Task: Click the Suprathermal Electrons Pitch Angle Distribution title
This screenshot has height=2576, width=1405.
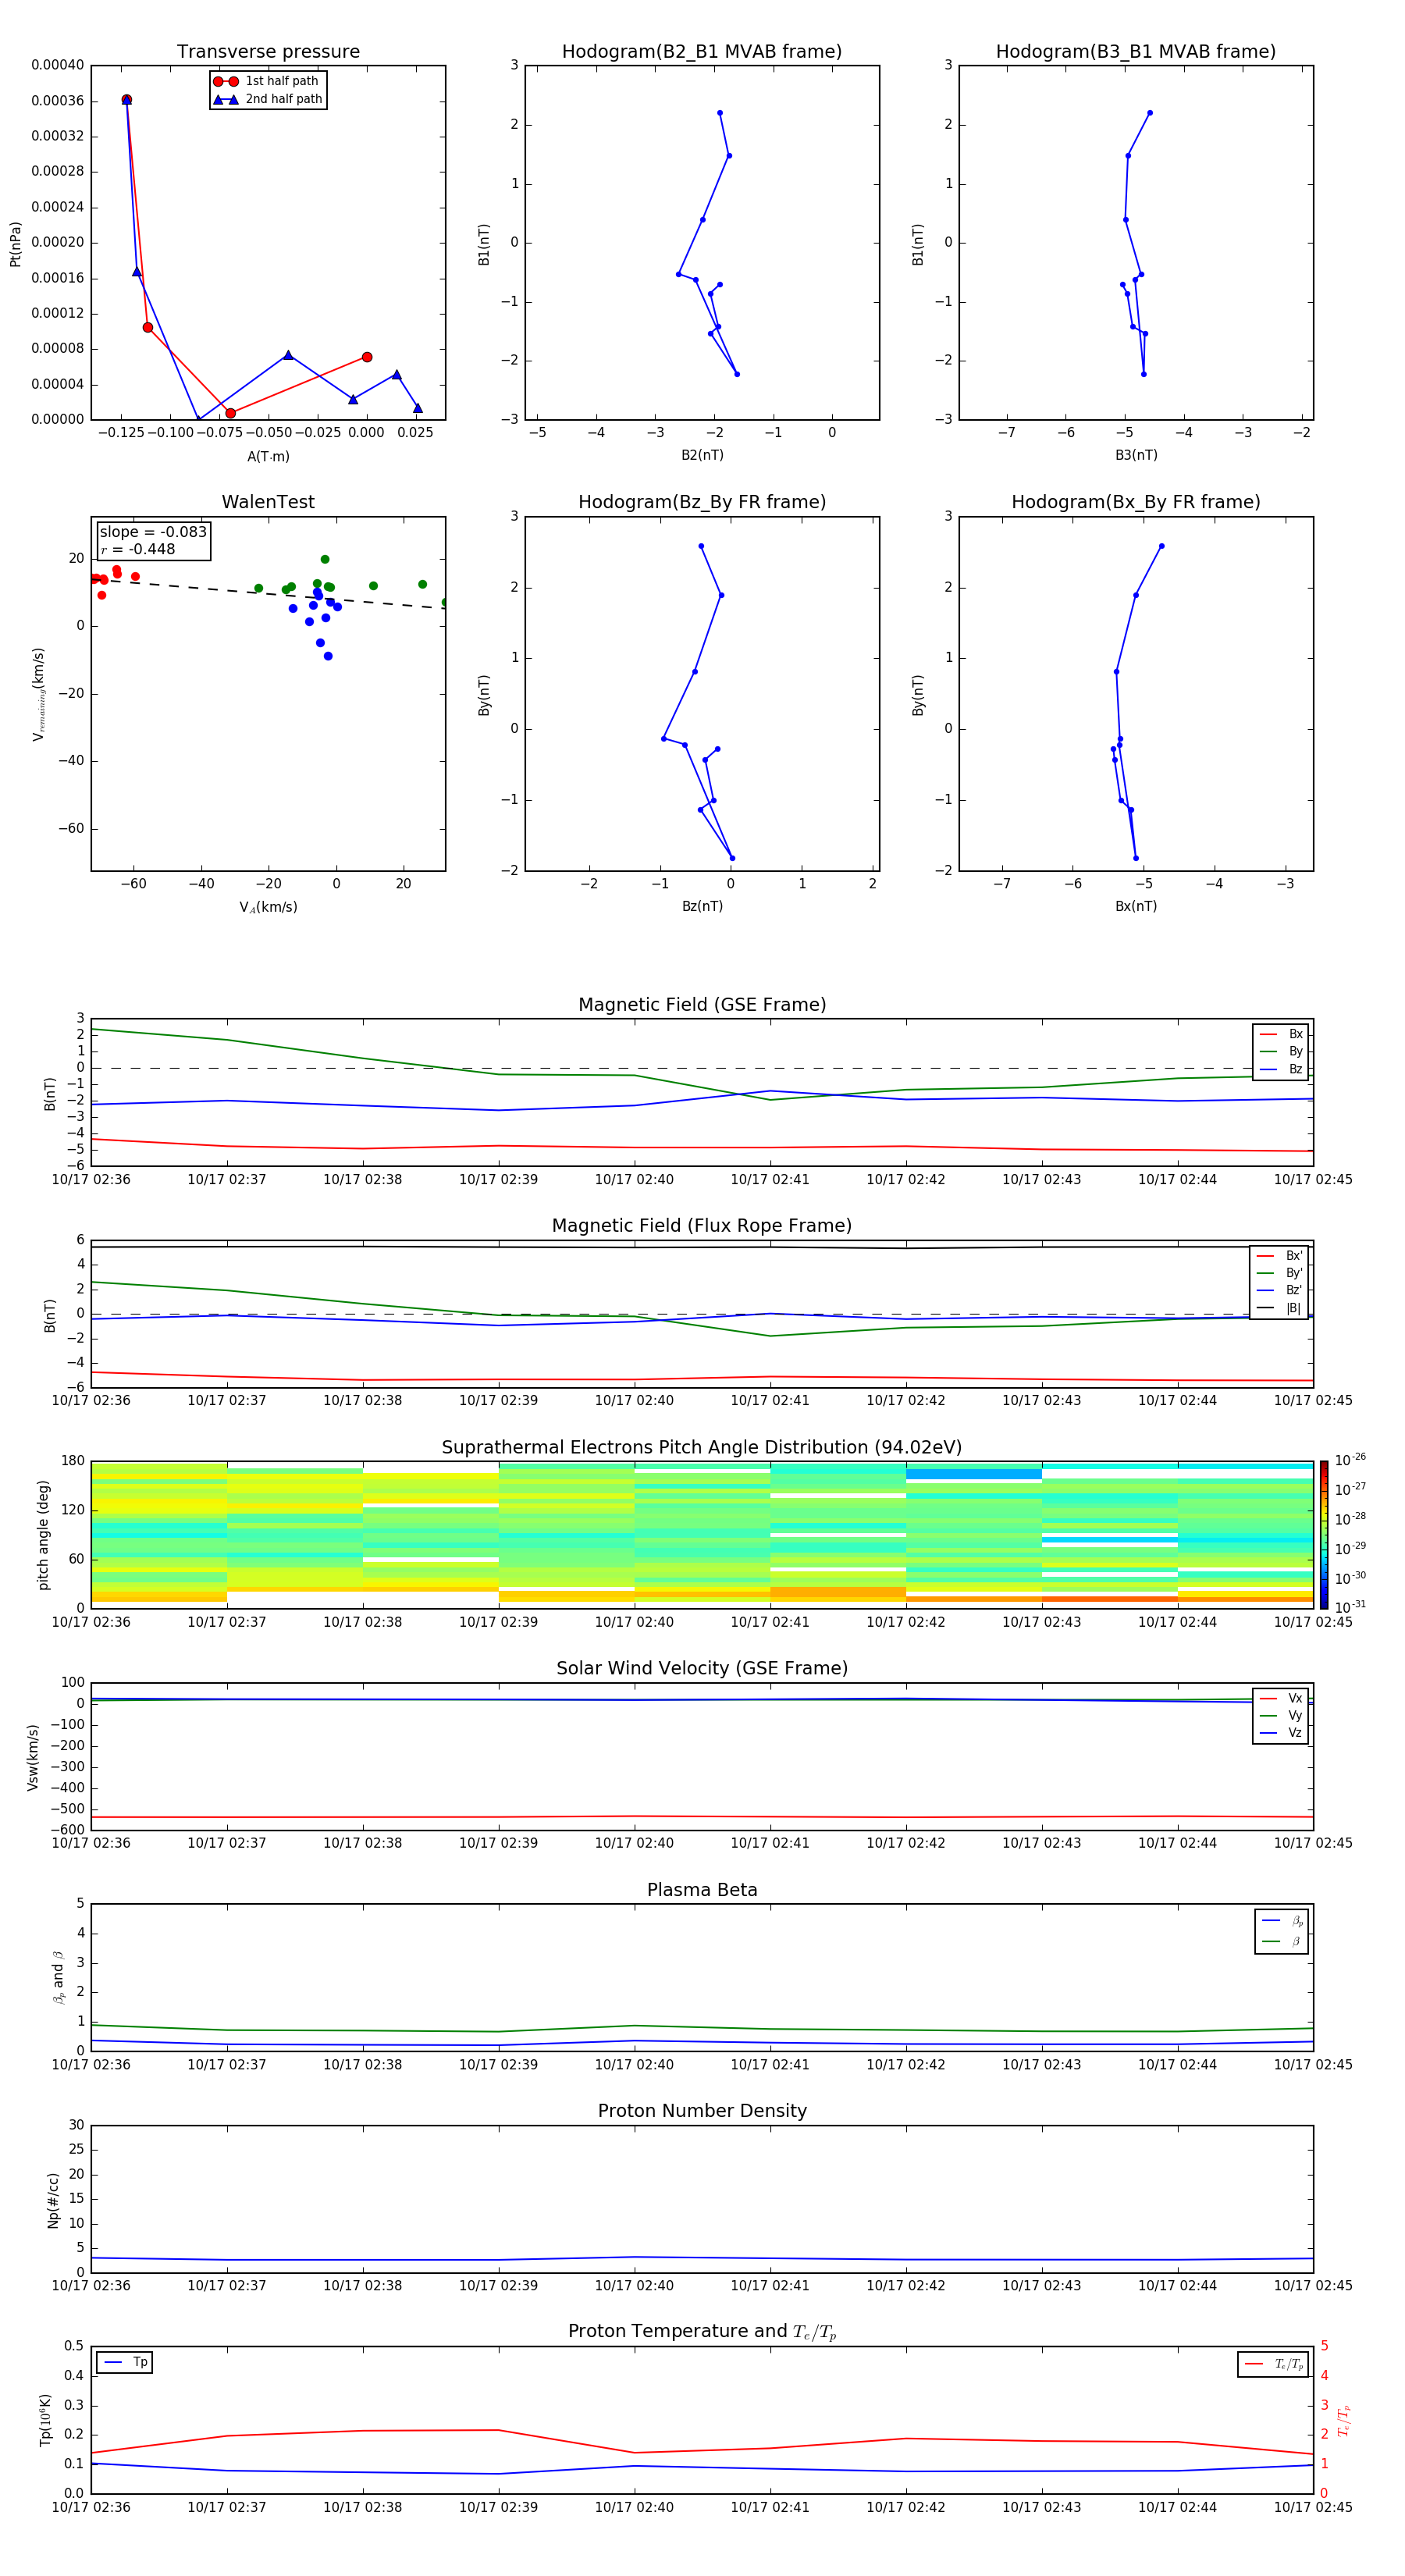Action: (x=702, y=1448)
